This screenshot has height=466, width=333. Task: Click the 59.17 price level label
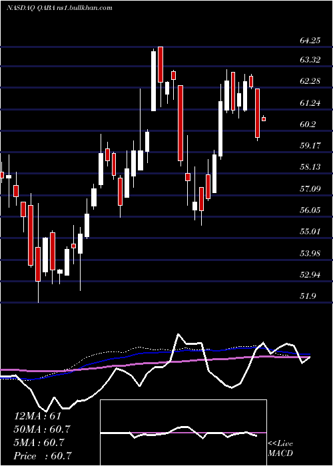pyautogui.click(x=310, y=146)
